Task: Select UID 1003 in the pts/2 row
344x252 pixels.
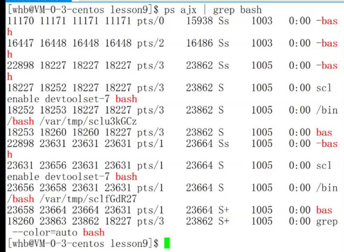Action: click(x=262, y=43)
